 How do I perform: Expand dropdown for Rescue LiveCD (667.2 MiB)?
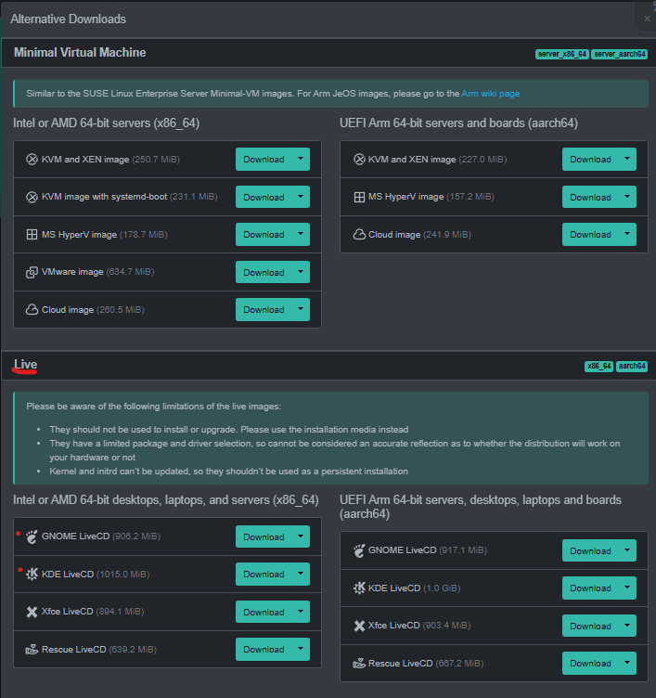tap(627, 663)
